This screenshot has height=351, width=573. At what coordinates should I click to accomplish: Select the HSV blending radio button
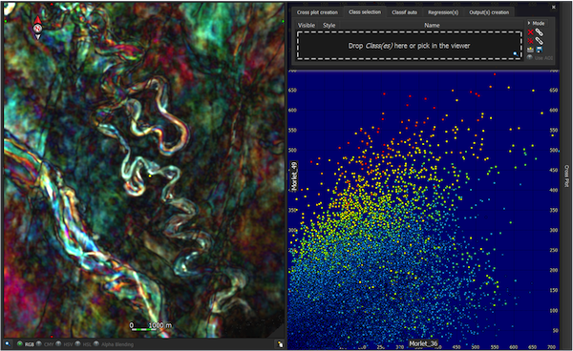pos(58,343)
